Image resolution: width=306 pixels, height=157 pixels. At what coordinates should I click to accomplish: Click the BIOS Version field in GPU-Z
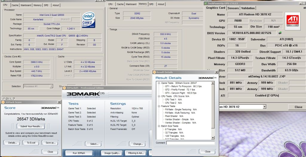(252, 33)
